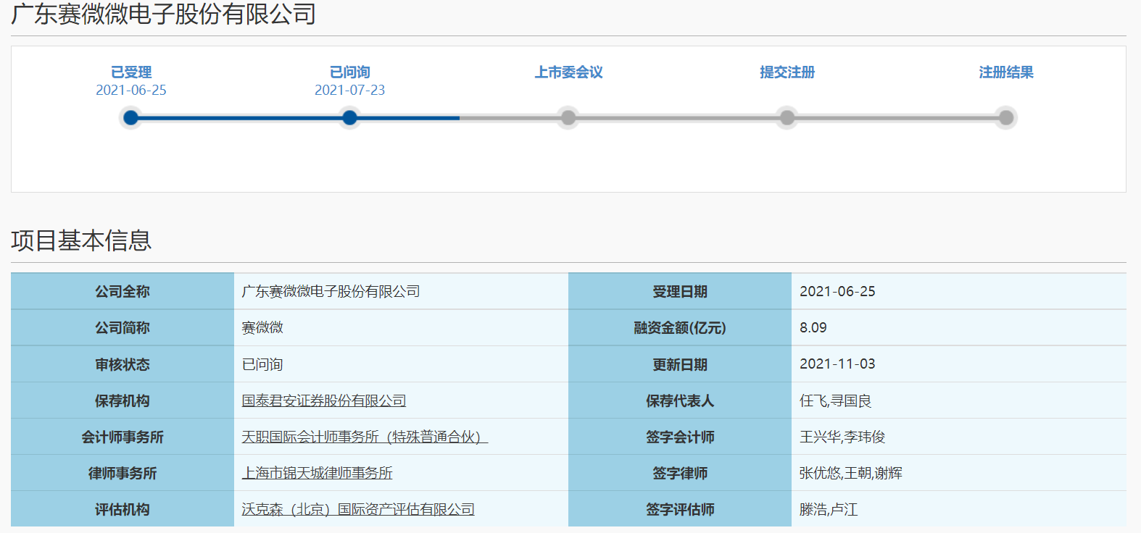Screen dimensions: 1141x533
Task: Select the 注册结果 stage label
Action: tap(1006, 72)
